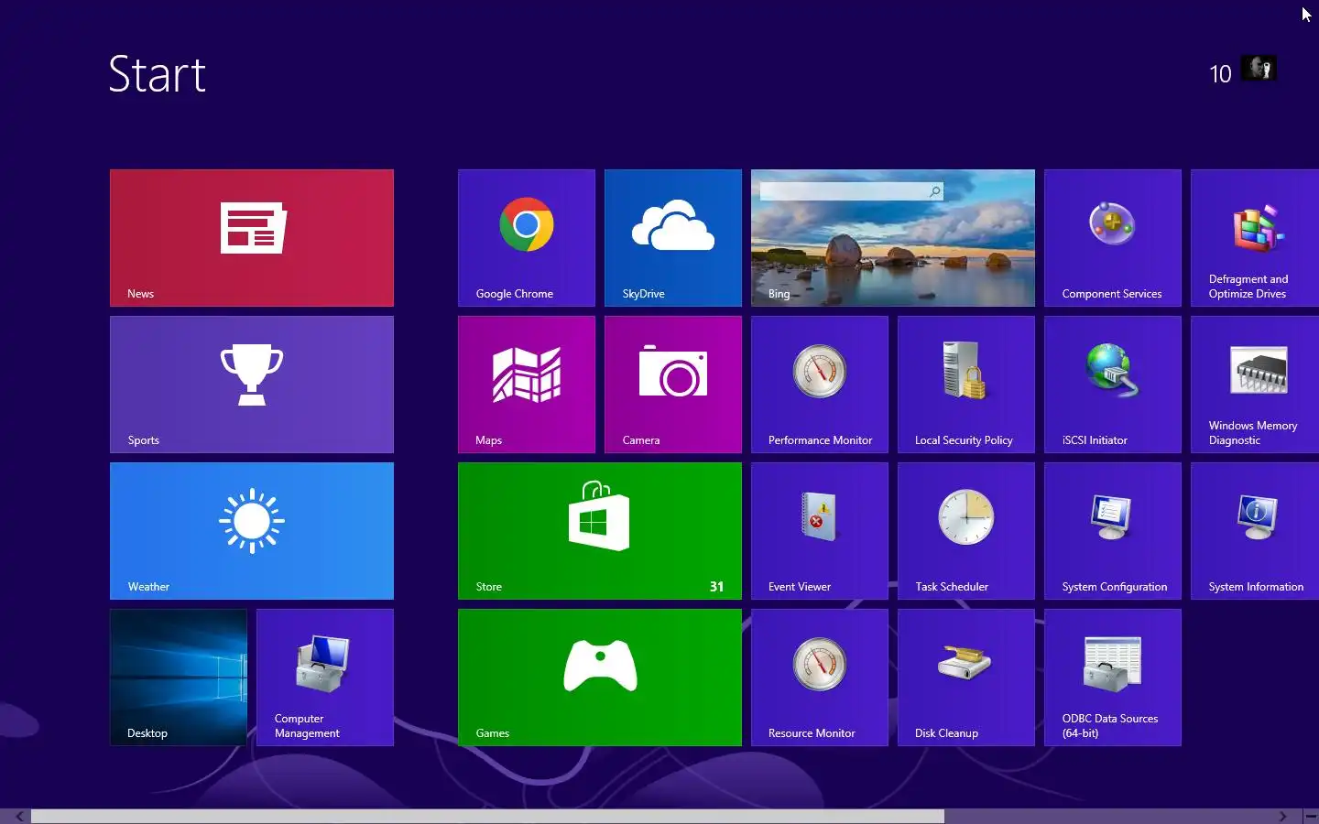The height and width of the screenshot is (824, 1319).
Task: Click the Bing tile search box
Action: (851, 191)
